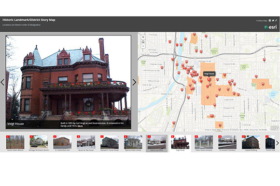Zoom in on the map

pos(143,37)
